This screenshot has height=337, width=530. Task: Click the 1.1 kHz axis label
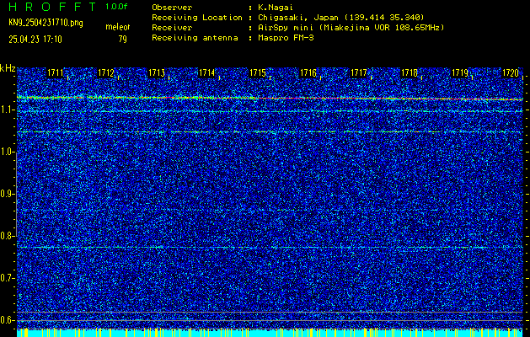(7, 110)
